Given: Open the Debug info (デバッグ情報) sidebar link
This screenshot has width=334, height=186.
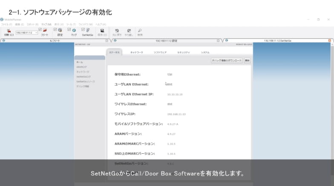Looking at the screenshot, I should [83, 87].
